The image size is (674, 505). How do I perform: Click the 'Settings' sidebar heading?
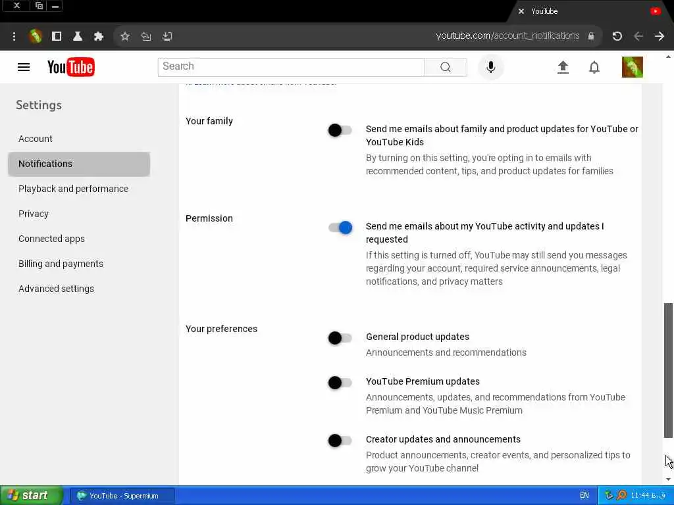(x=39, y=105)
